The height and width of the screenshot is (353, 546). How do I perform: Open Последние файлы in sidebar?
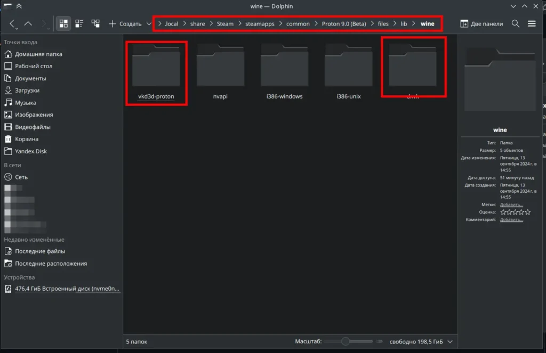62,251
